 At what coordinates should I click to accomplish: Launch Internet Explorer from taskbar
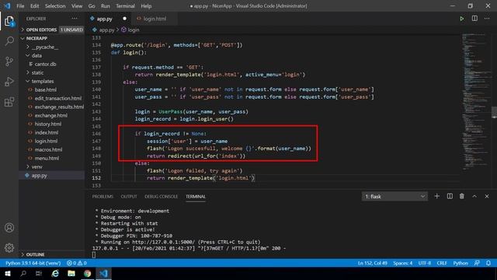tap(55, 273)
